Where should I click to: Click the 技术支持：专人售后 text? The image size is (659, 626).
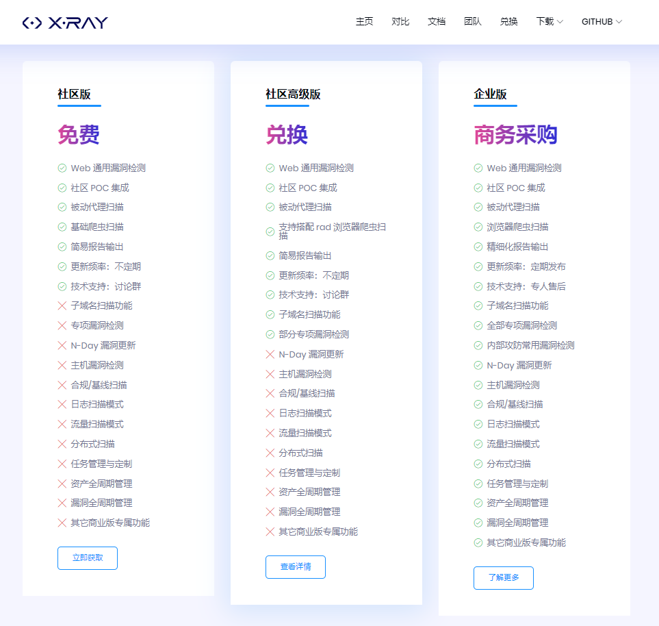coord(526,286)
